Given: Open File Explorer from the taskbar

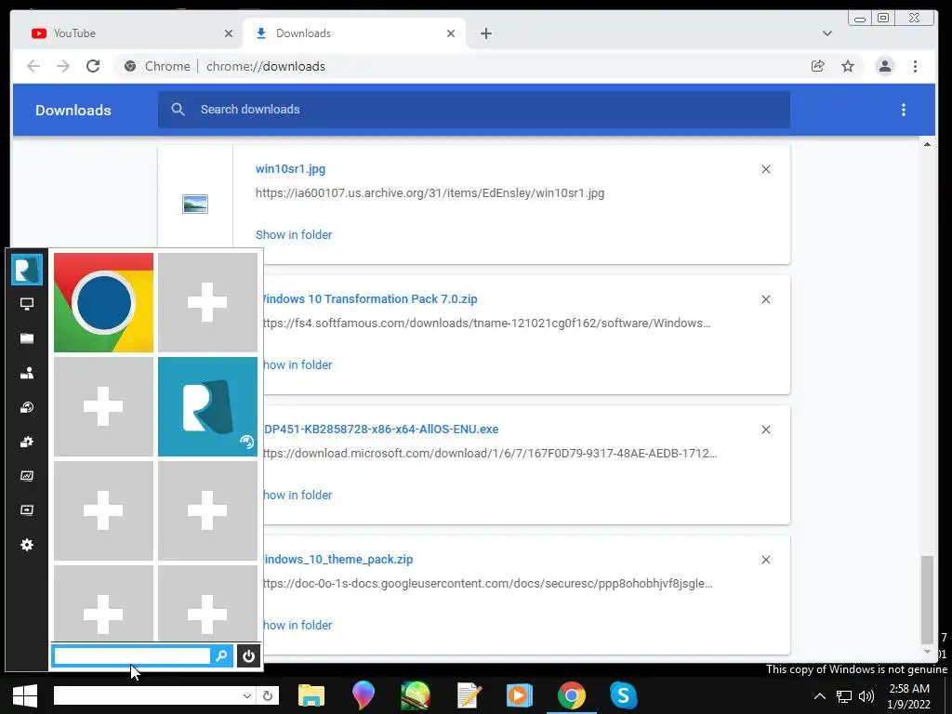Looking at the screenshot, I should (x=311, y=695).
